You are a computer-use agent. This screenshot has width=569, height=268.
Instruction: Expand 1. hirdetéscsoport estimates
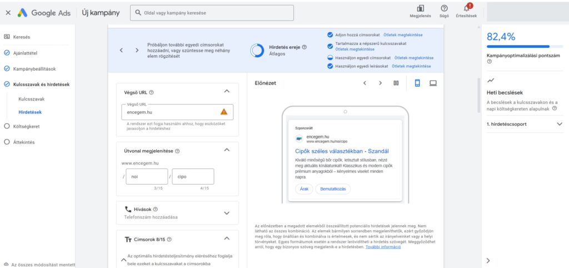pyautogui.click(x=559, y=124)
